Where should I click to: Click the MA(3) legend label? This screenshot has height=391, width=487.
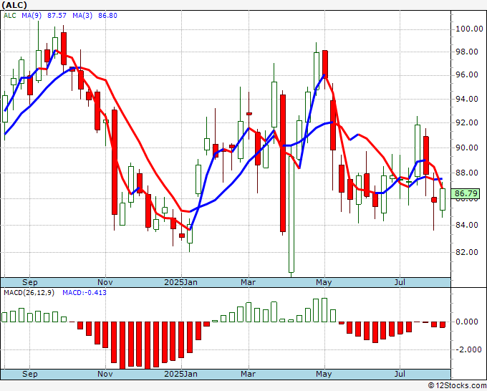click(x=82, y=16)
